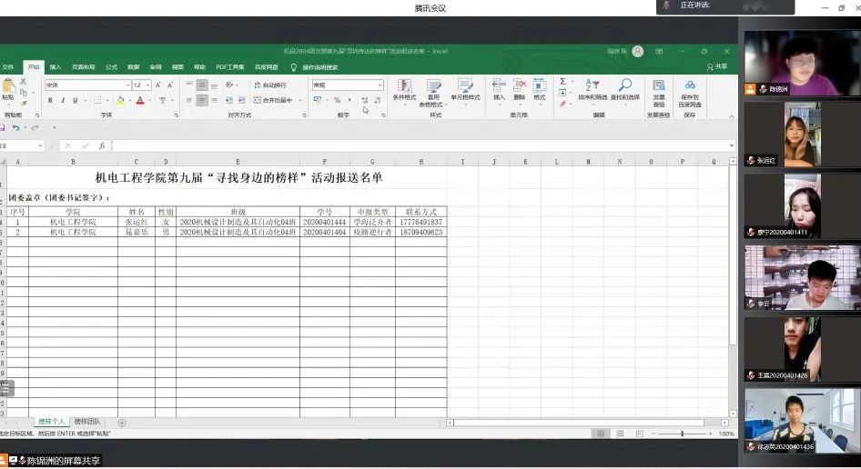The image size is (861, 469).
Task: Expand the font size dropdown
Action: 148,85
